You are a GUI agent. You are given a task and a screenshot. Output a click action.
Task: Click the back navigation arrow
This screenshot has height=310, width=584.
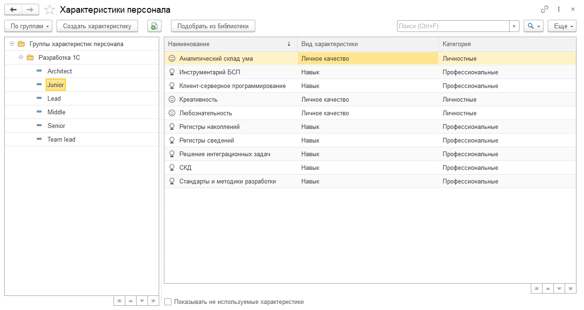click(x=13, y=9)
